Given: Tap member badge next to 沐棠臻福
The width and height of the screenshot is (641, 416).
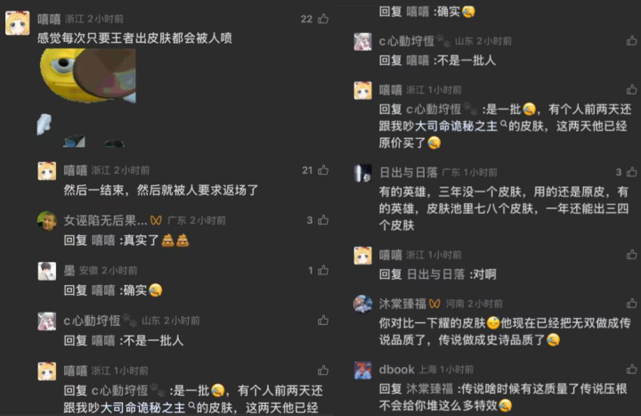Looking at the screenshot, I should click(x=434, y=304).
